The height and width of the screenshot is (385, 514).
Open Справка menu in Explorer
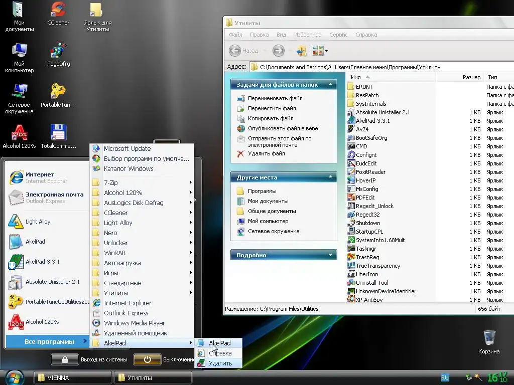coord(366,35)
